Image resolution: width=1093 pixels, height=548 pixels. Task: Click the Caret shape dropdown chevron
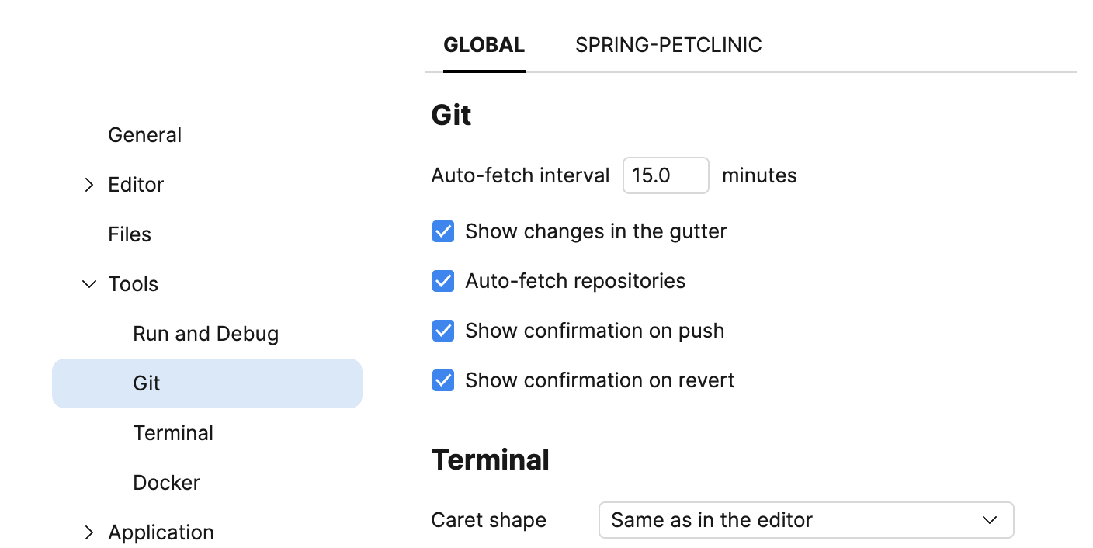click(990, 520)
